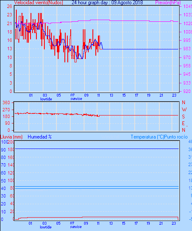Screen dimensions: 192x231
Task: Click the flat blue wind speed line
Action: coord(141,49)
